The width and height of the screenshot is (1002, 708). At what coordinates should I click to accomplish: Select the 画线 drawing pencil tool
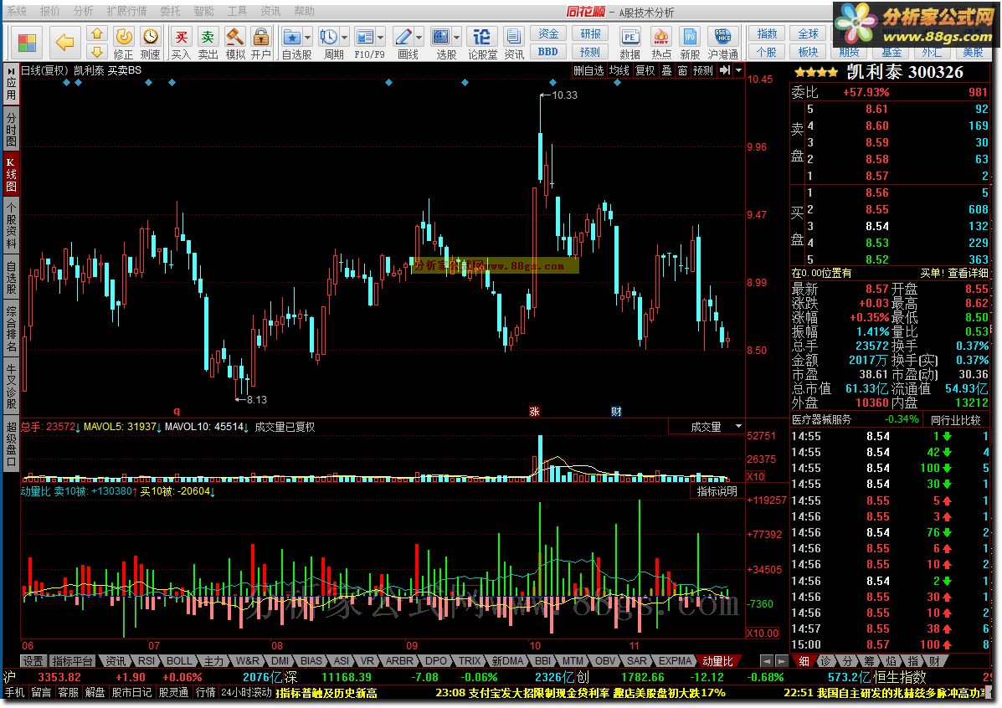click(x=403, y=37)
